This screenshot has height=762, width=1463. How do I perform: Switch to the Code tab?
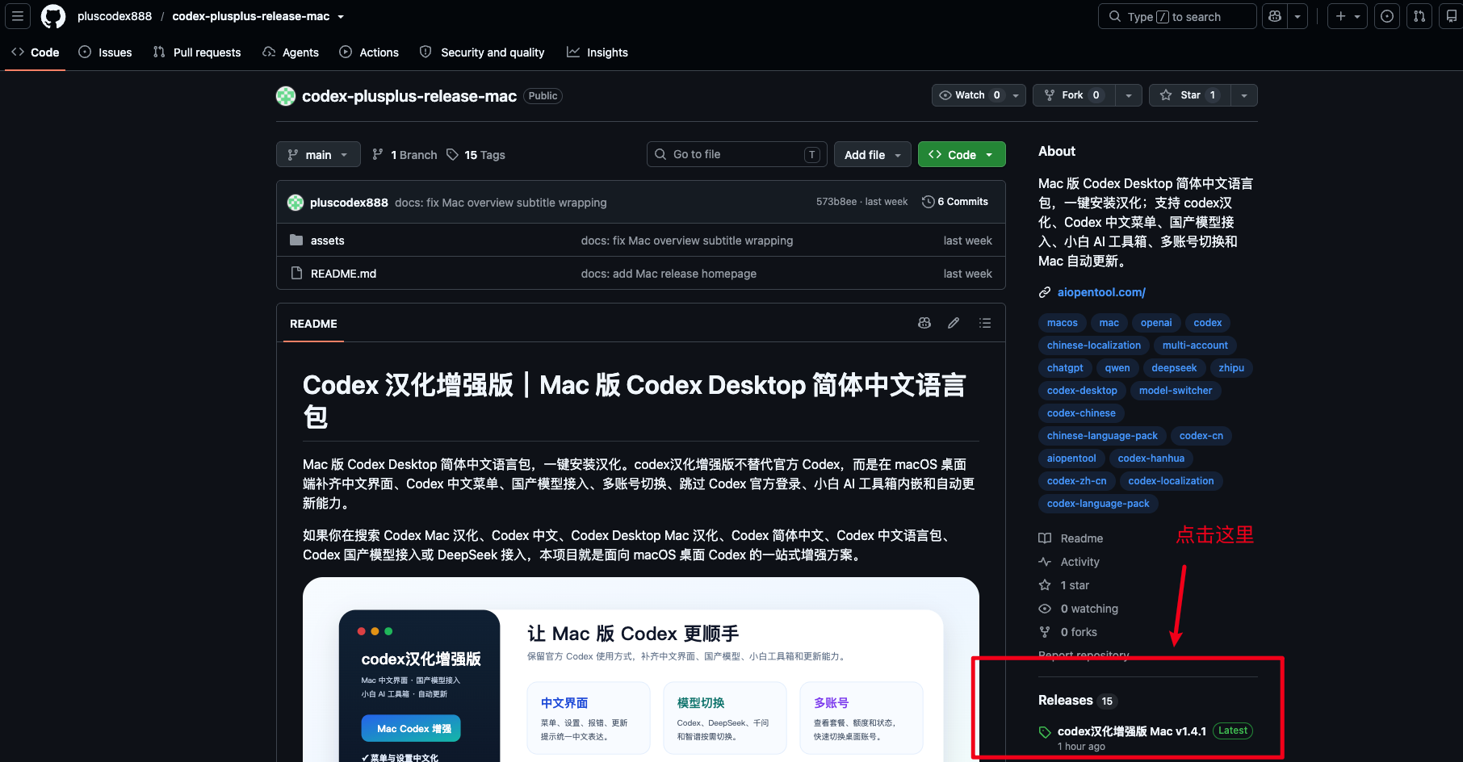click(36, 52)
